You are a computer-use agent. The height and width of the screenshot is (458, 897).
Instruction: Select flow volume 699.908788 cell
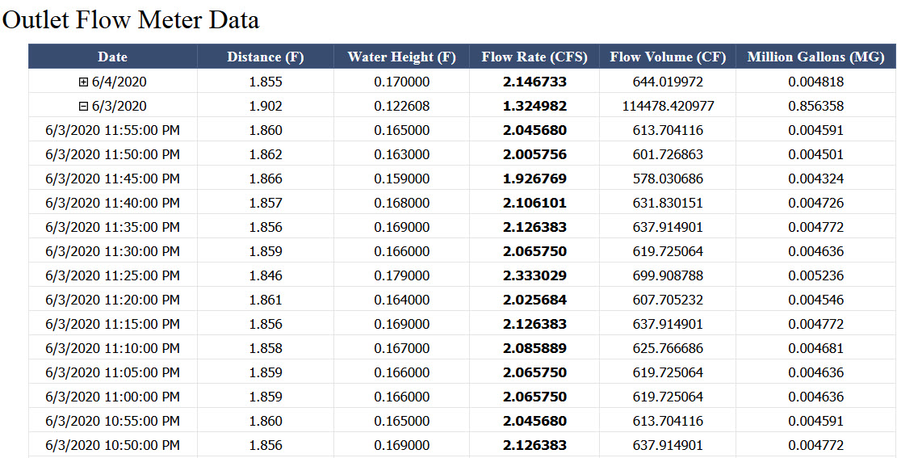tap(667, 275)
